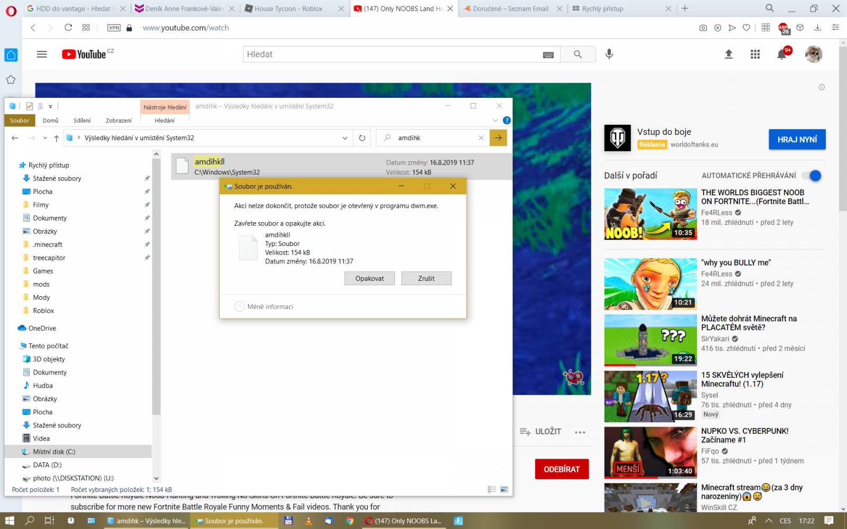The height and width of the screenshot is (529, 847).
Task: Open Opera downloads icon
Action: point(817,28)
